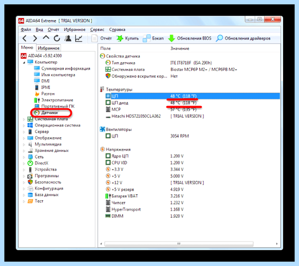Click the Устройства tree icon
The height and width of the screenshot is (266, 299).
click(x=30, y=169)
